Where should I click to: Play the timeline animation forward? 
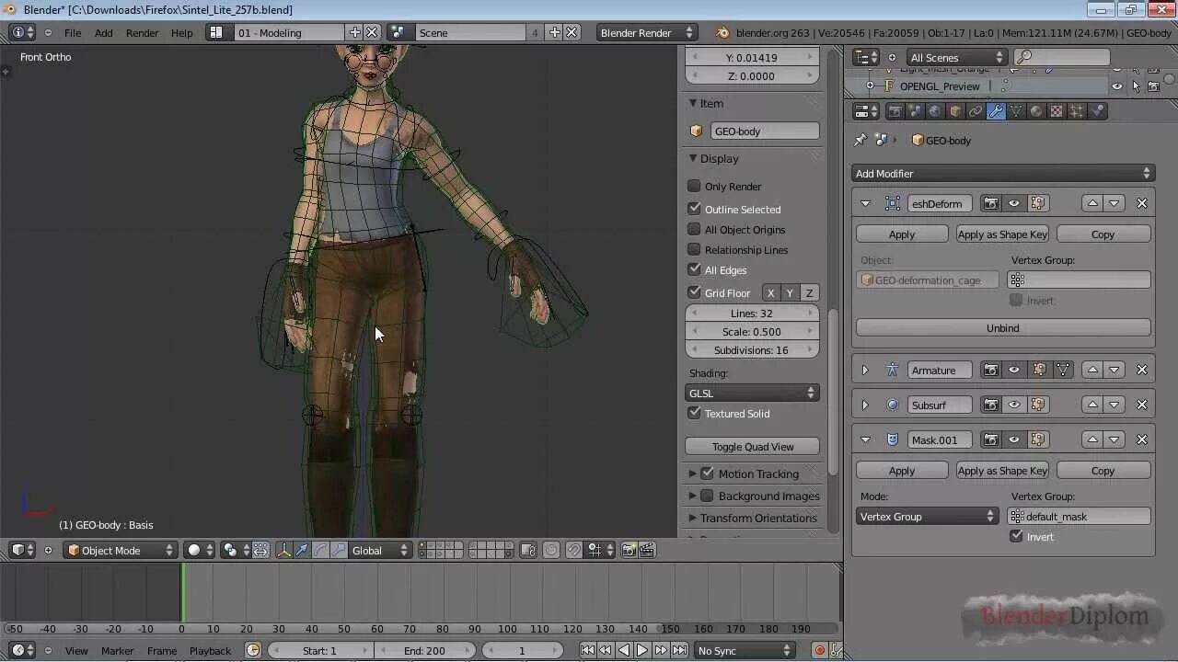pos(642,650)
